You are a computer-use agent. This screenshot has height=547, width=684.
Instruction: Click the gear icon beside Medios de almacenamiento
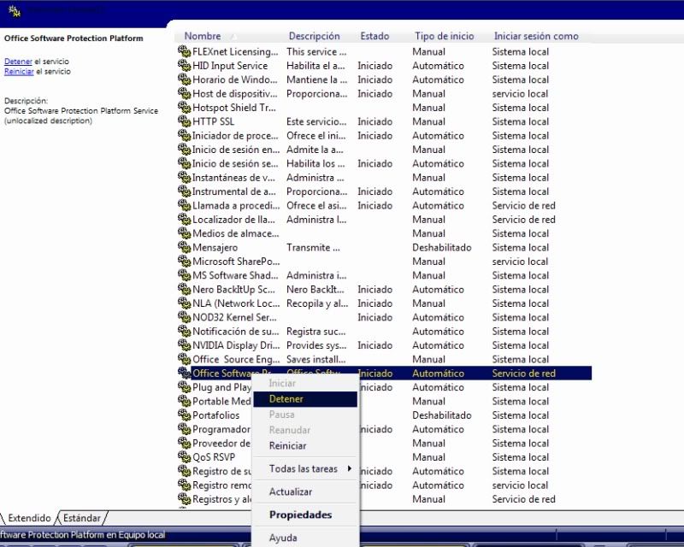tap(184, 233)
